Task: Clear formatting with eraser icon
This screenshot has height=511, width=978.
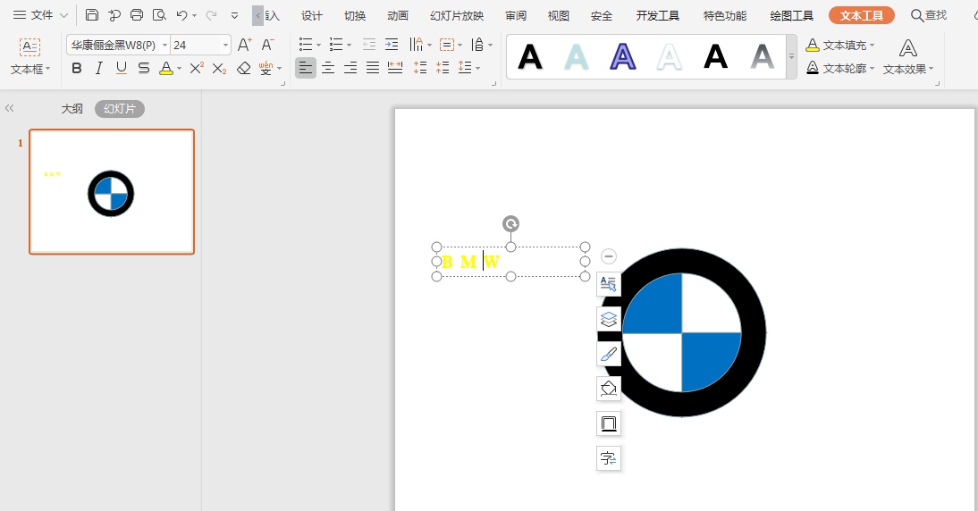Action: 243,68
